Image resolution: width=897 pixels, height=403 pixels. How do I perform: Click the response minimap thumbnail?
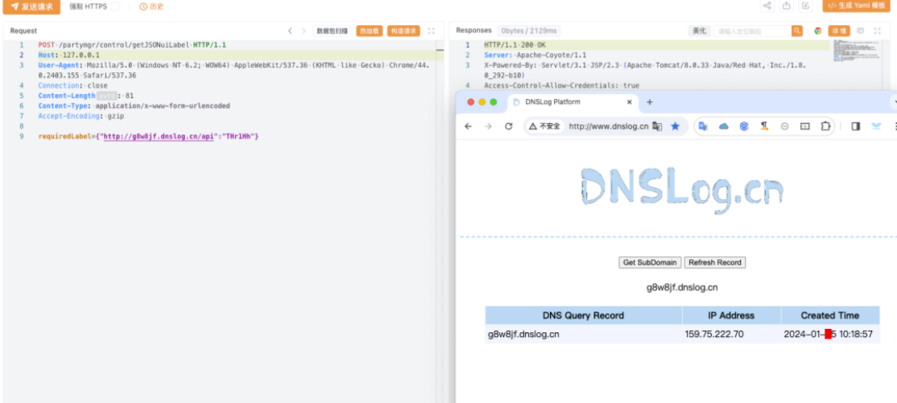(x=845, y=51)
